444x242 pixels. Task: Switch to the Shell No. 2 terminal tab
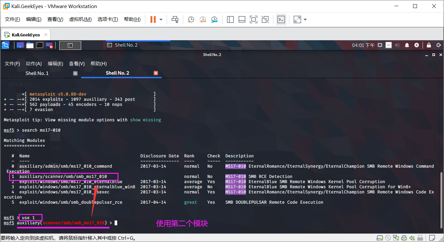[x=118, y=73]
